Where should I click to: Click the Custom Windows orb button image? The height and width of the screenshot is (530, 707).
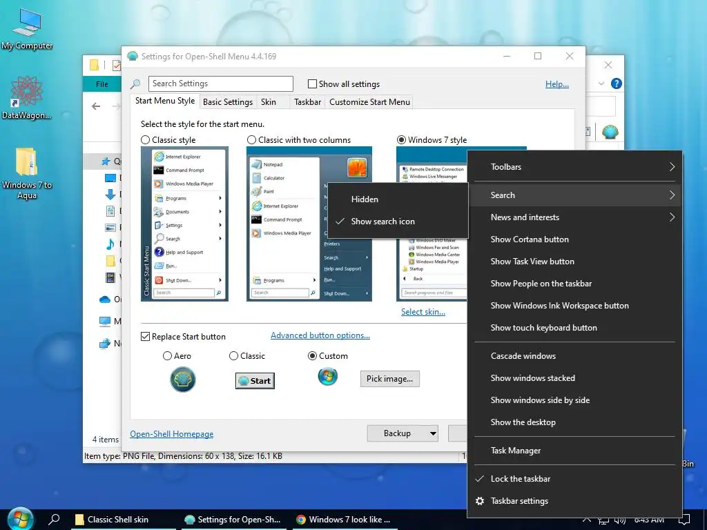[328, 376]
